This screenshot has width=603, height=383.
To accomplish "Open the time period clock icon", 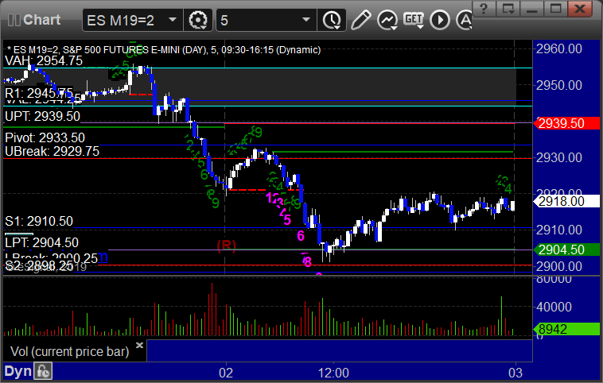I will click(x=332, y=20).
